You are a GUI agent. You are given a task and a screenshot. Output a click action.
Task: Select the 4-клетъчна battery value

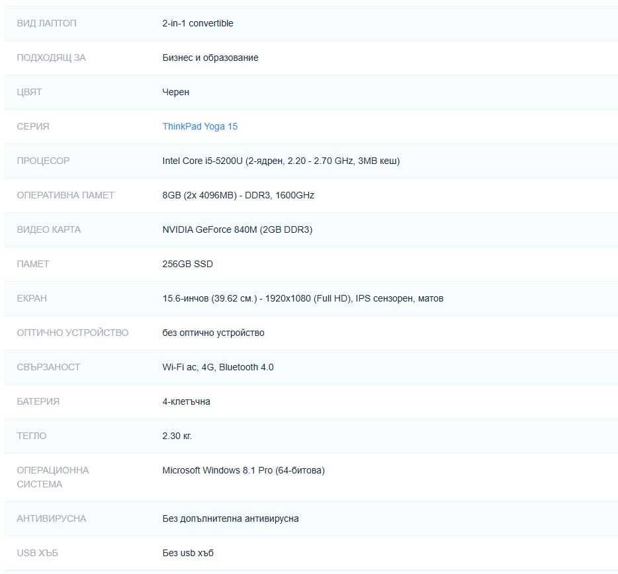tap(186, 401)
